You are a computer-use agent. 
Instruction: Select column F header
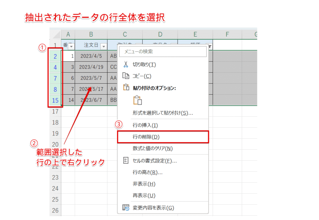click(227, 35)
